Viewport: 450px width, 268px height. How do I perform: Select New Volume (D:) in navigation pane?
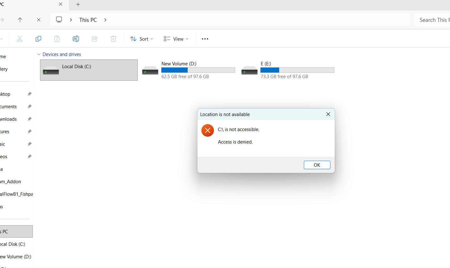pos(16,257)
